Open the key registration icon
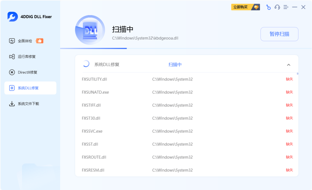Screen dimensions: 312x190 pyautogui.click(x=268, y=7)
